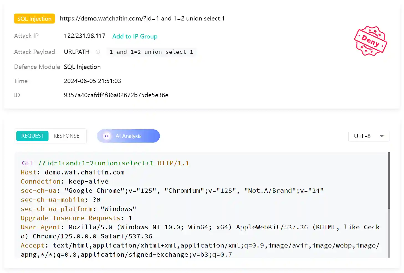Click the AI Analysis robot face icon
The height and width of the screenshot is (273, 404).
[x=106, y=136]
